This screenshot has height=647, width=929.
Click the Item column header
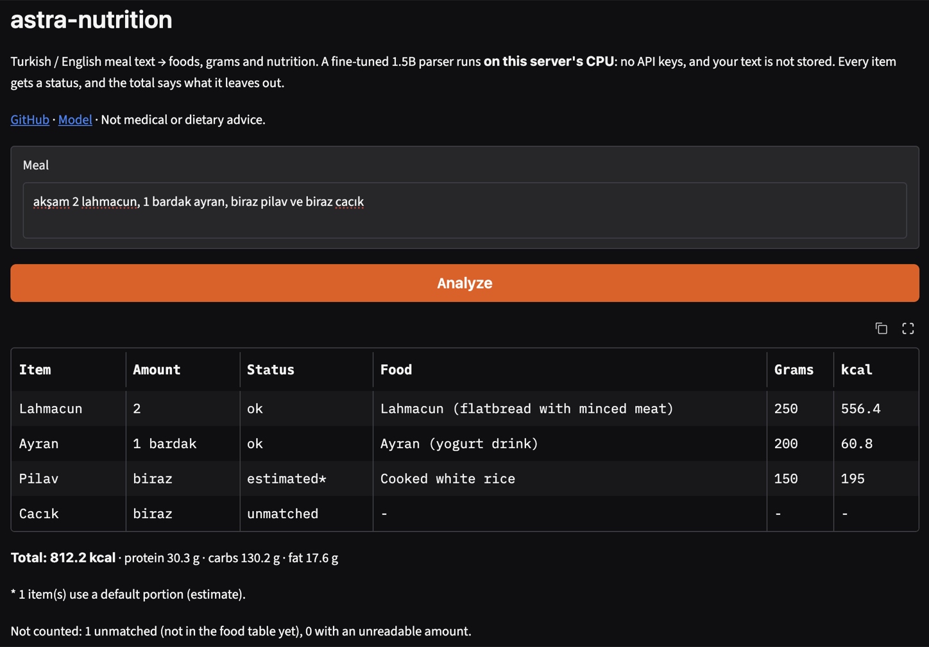pos(68,369)
